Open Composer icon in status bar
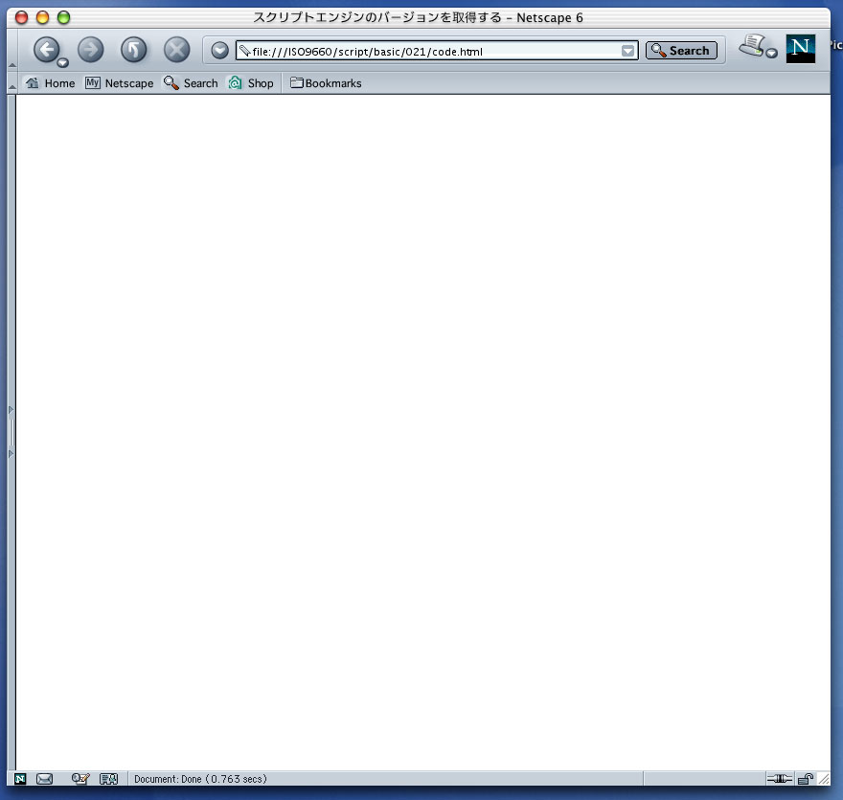This screenshot has height=800, width=843. pos(80,779)
